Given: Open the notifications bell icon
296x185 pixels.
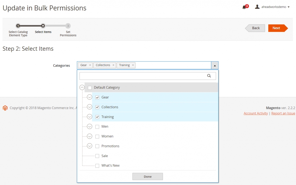Looking at the screenshot, I should click(244, 7).
